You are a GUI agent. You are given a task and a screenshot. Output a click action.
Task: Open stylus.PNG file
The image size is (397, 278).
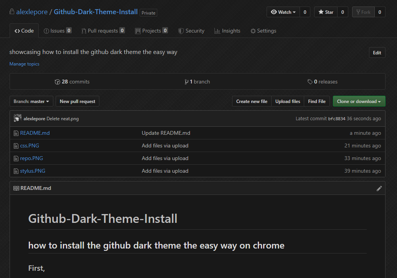point(33,171)
